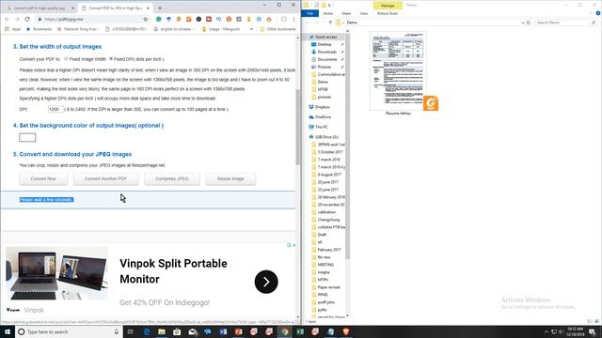Open the Picture Tools tab in File Explorer

(388, 13)
